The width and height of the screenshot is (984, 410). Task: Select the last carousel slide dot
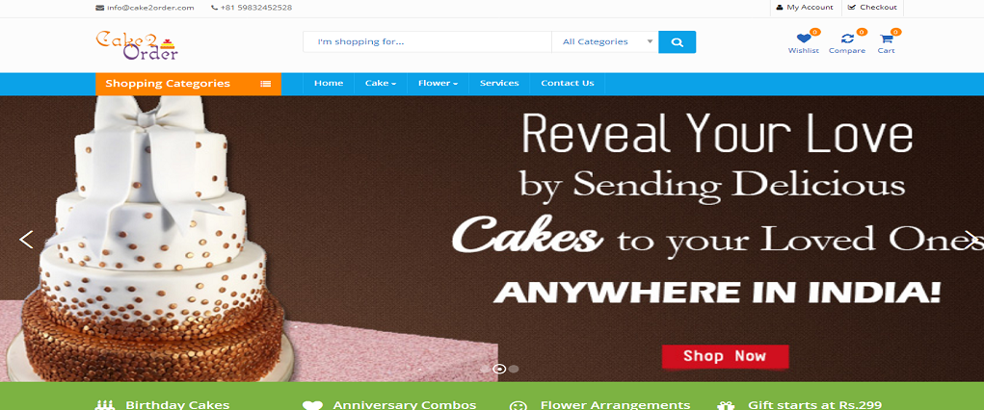[514, 369]
